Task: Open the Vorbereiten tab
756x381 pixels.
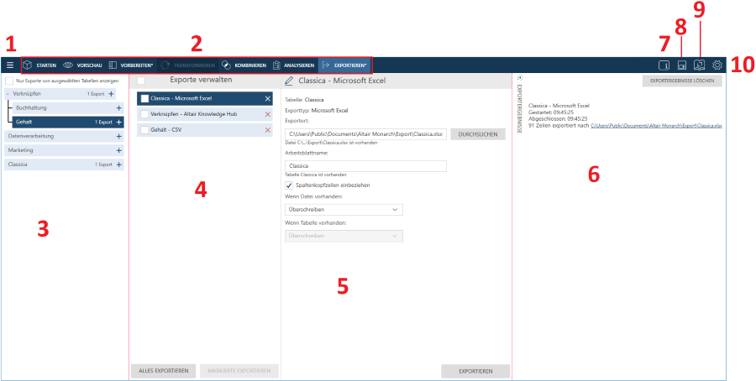Action: (x=130, y=65)
